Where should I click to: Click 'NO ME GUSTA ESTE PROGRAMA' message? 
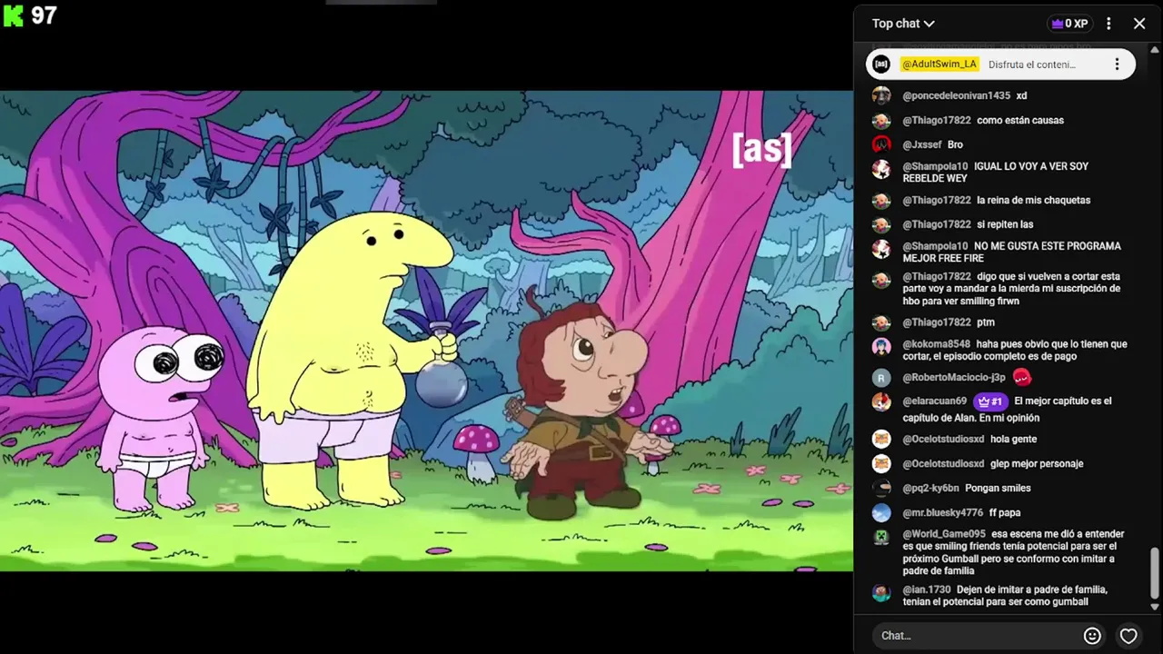click(x=1012, y=252)
